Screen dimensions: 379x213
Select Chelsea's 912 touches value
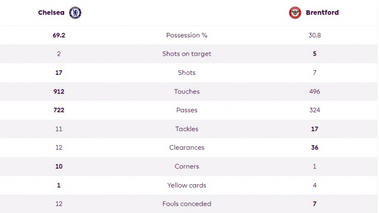[x=59, y=92]
